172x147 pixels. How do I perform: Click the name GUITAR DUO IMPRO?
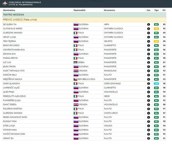point(13,29)
